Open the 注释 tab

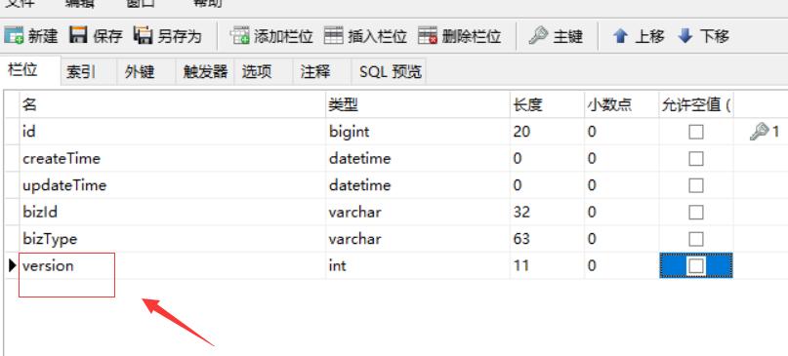(322, 72)
